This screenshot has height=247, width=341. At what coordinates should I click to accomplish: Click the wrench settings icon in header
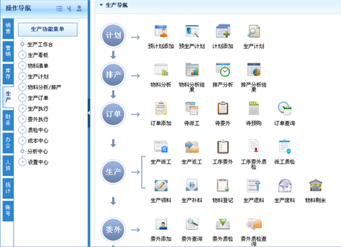tap(69, 9)
